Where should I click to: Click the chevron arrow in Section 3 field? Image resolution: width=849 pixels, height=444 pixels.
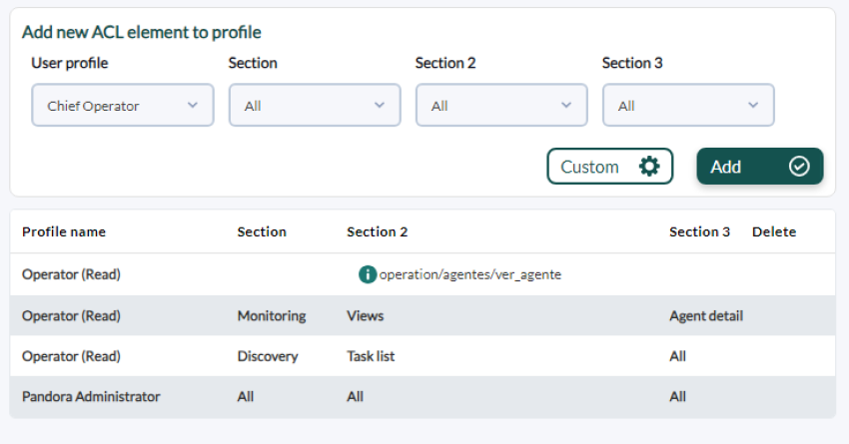pyautogui.click(x=753, y=105)
